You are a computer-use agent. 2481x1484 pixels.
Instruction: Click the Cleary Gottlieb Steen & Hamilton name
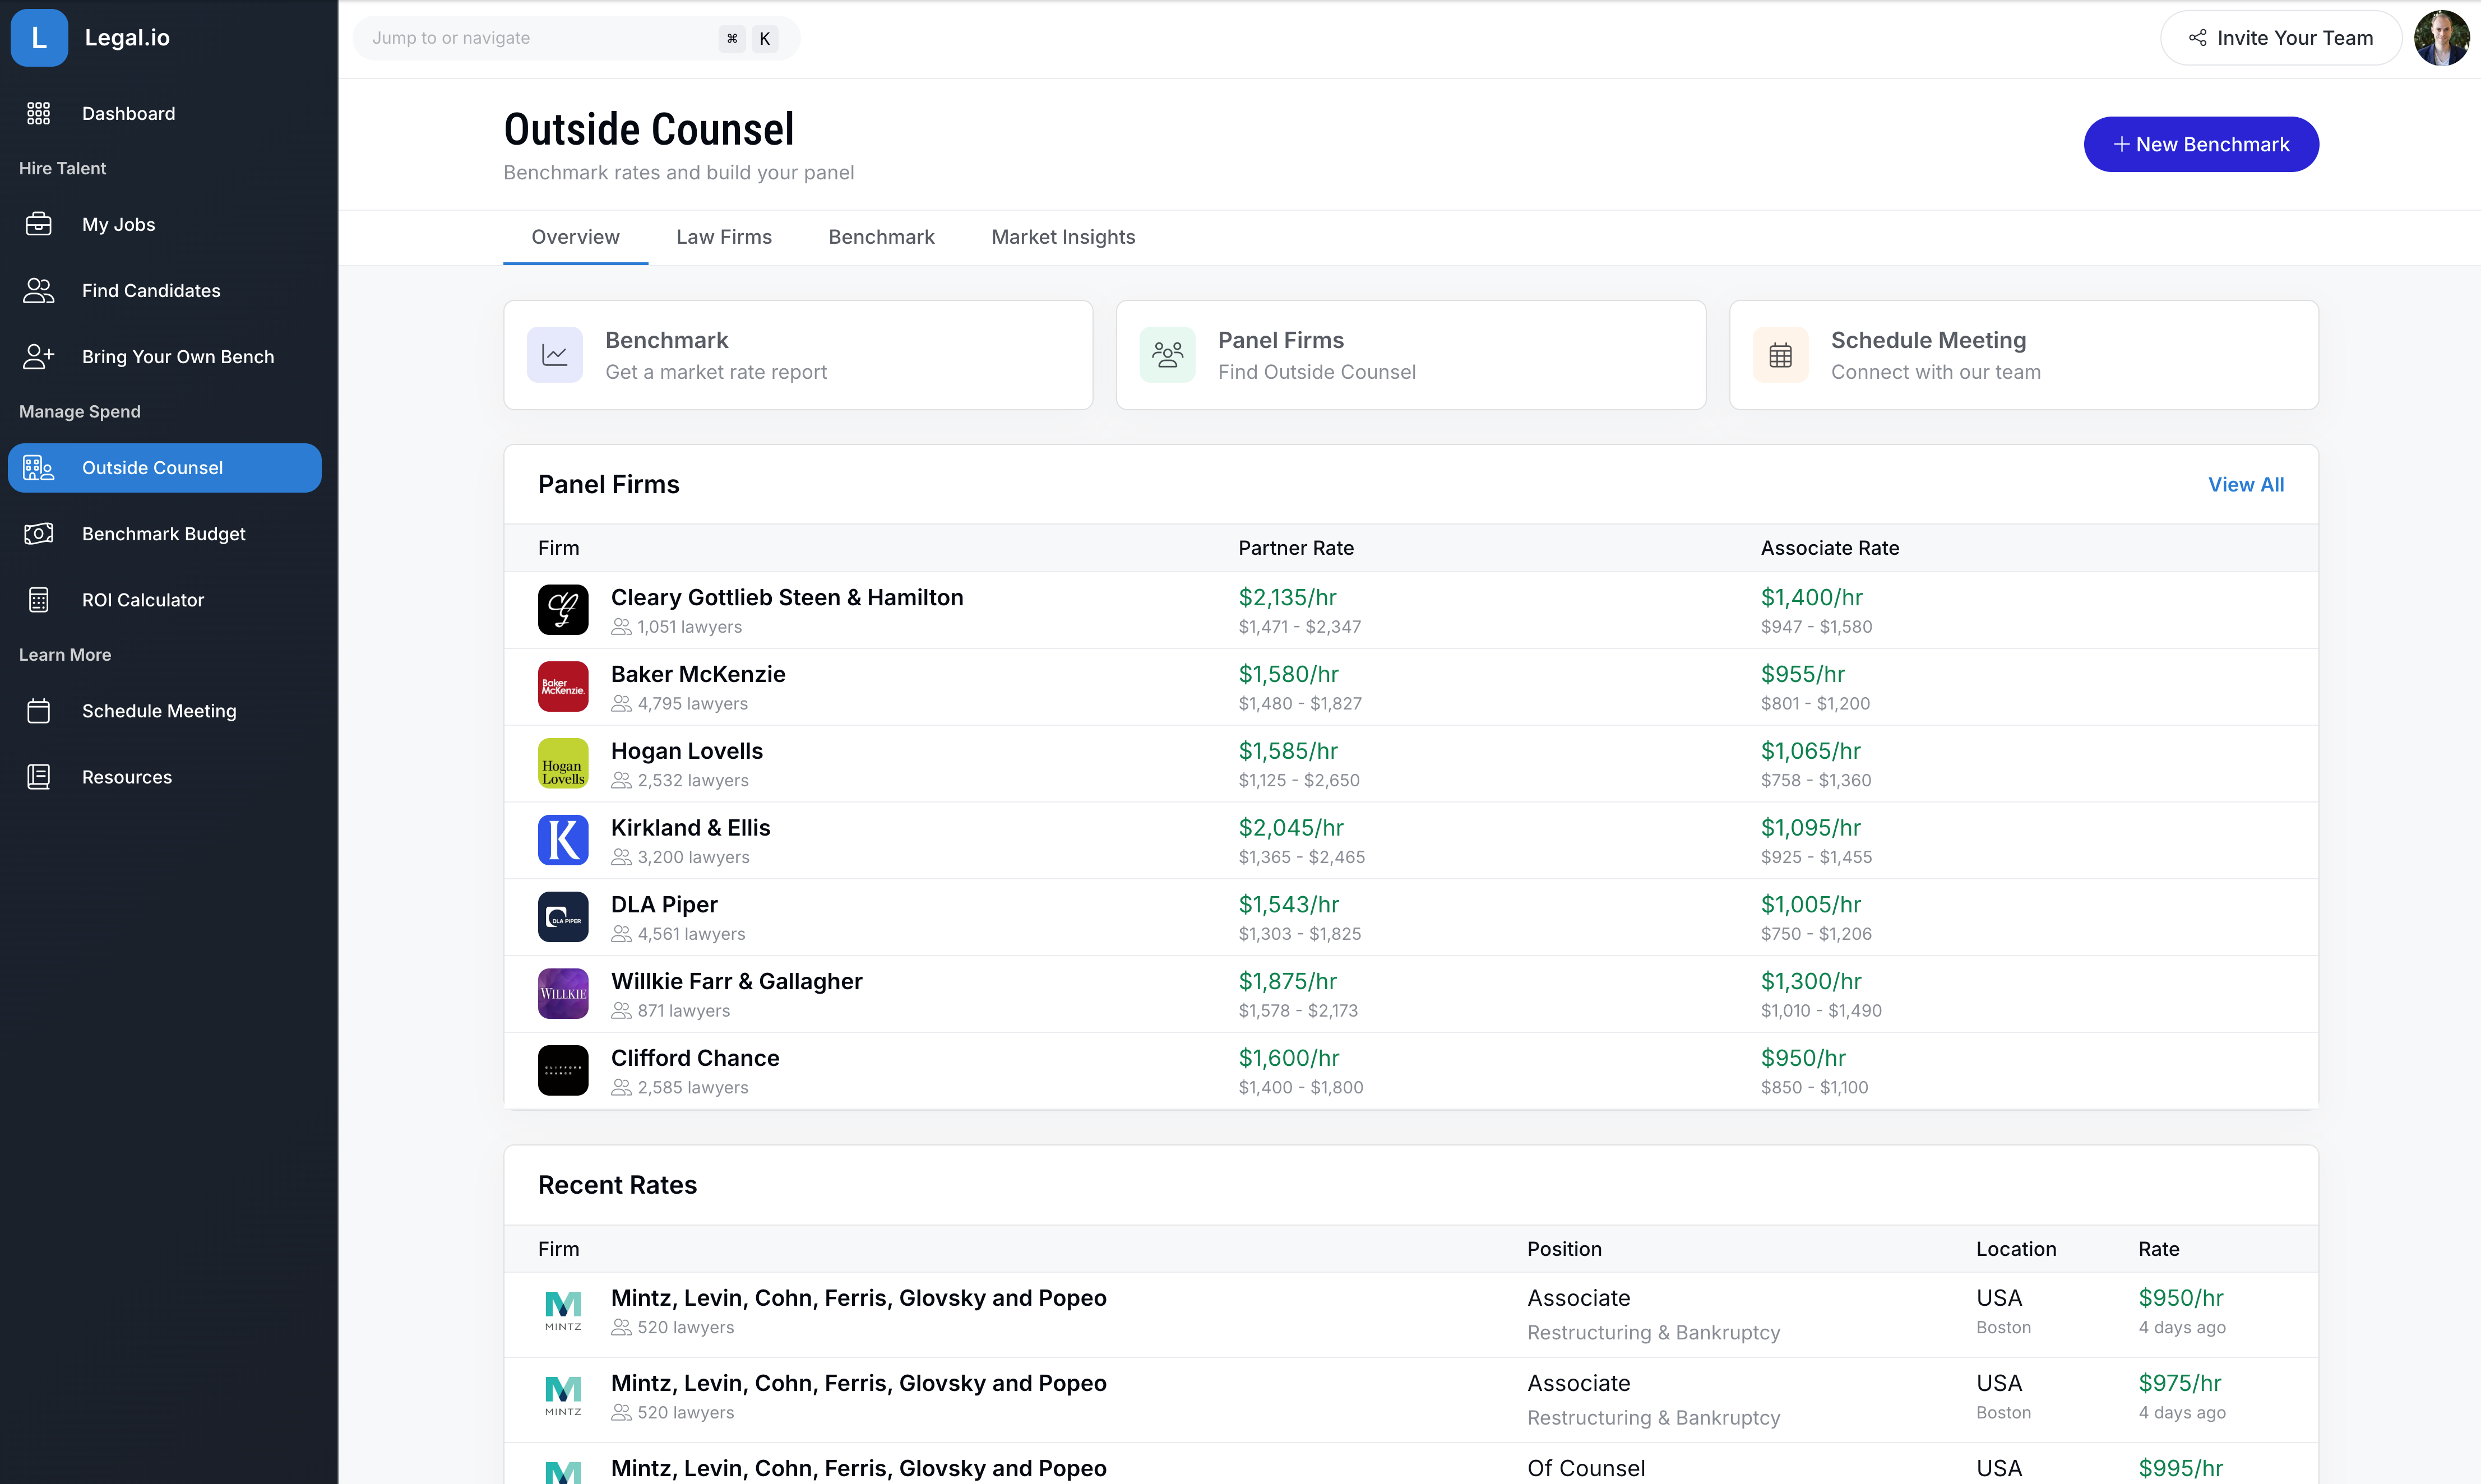(787, 598)
